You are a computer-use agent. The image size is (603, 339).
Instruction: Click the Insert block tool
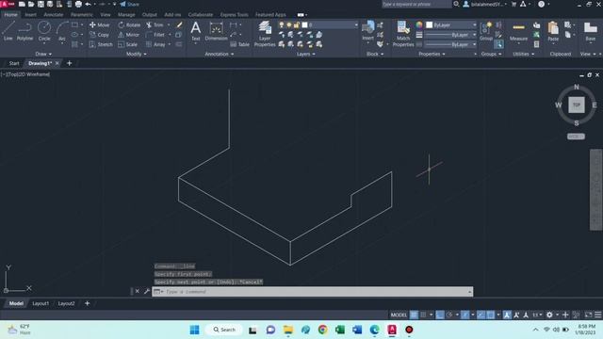tap(368, 31)
